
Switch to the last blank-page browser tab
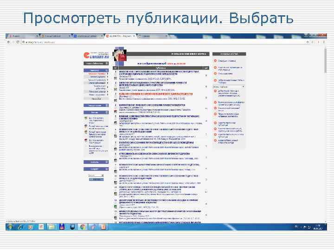tap(153, 36)
